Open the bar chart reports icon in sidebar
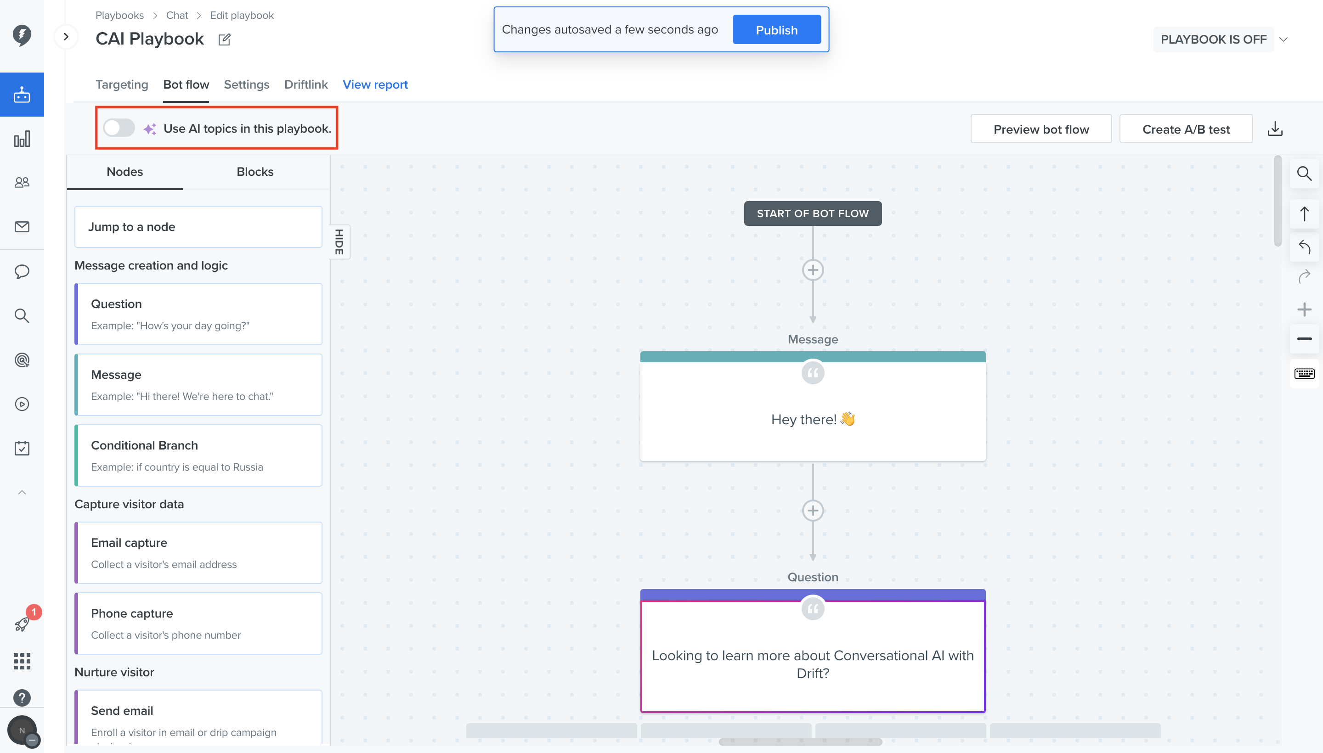This screenshot has width=1323, height=753. 22,139
